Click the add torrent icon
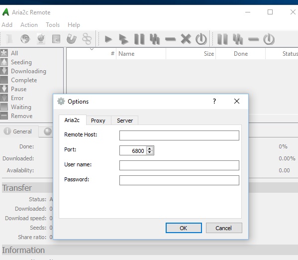Viewport: 298px width, 260px height. pos(56,39)
